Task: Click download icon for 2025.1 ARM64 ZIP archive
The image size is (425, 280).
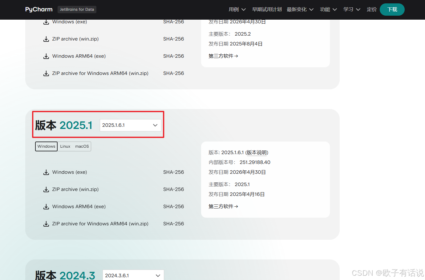Action: (46, 224)
